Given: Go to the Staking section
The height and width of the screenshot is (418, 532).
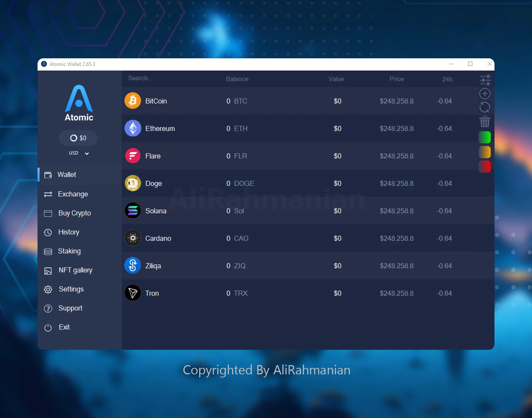Looking at the screenshot, I should pos(69,251).
